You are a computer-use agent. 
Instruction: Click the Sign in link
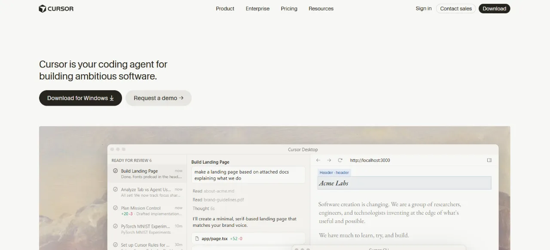tap(424, 9)
